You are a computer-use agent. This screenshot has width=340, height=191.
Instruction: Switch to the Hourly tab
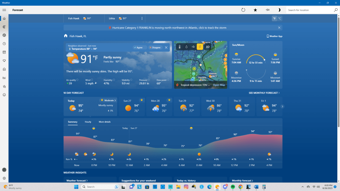pyautogui.click(x=88, y=122)
